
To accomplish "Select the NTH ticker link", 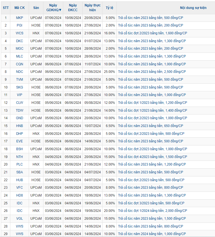I will [19, 157].
